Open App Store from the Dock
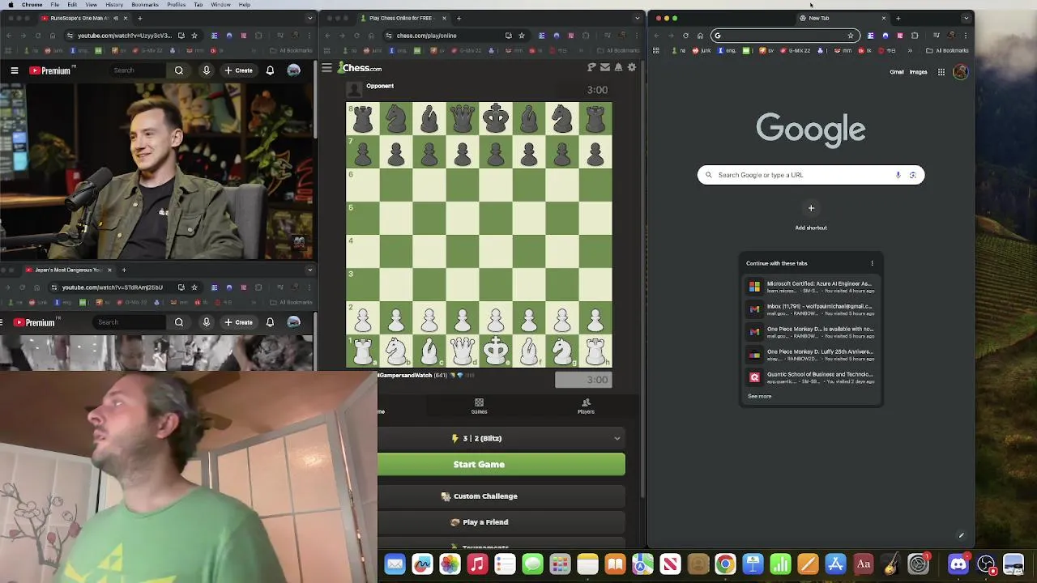Screen dimensions: 1037x583 pyautogui.click(x=835, y=564)
